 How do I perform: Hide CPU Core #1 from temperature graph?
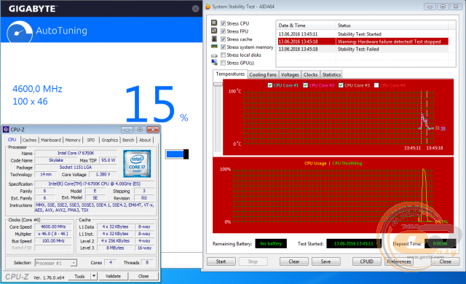(x=270, y=85)
